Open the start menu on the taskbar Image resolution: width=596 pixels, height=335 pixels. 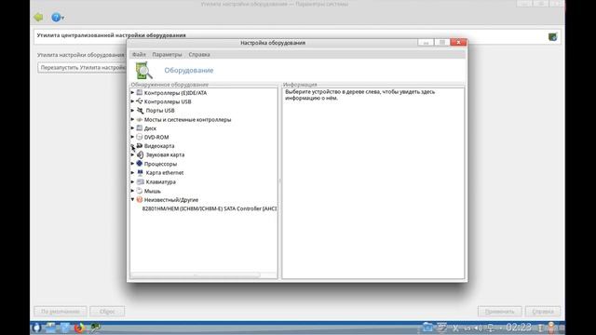pyautogui.click(x=36, y=328)
